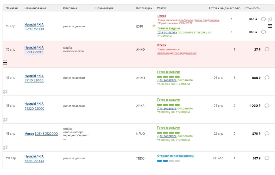This screenshot has width=275, height=175.
Task: Open Mando EG5482522000 part link
Action: coord(46,134)
